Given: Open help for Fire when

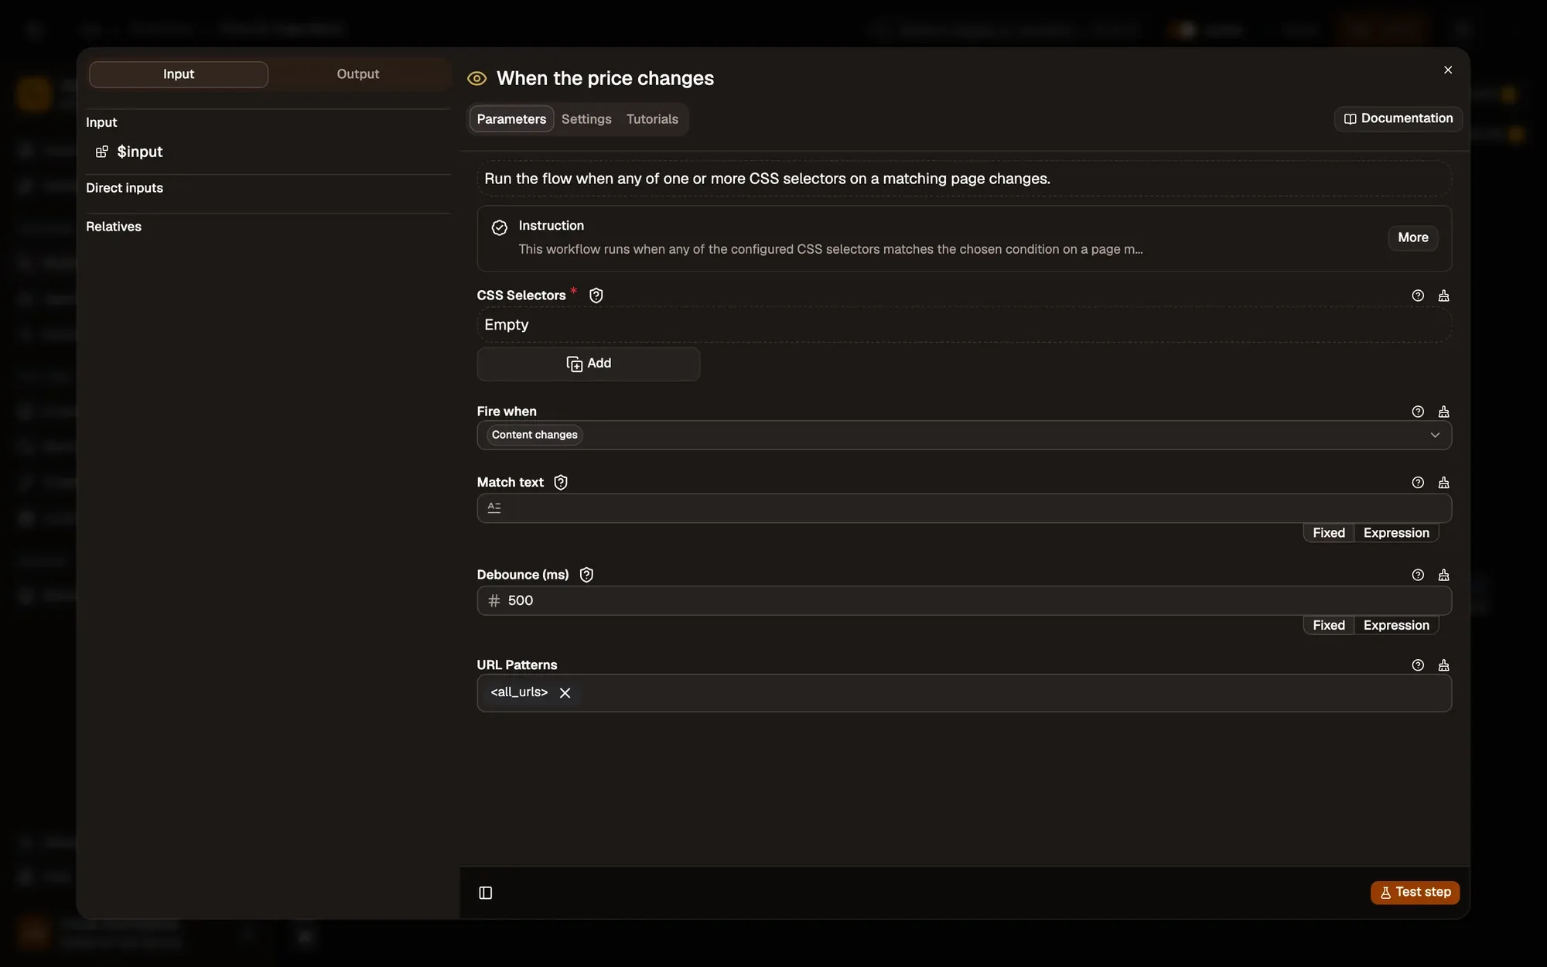Looking at the screenshot, I should 1418,412.
